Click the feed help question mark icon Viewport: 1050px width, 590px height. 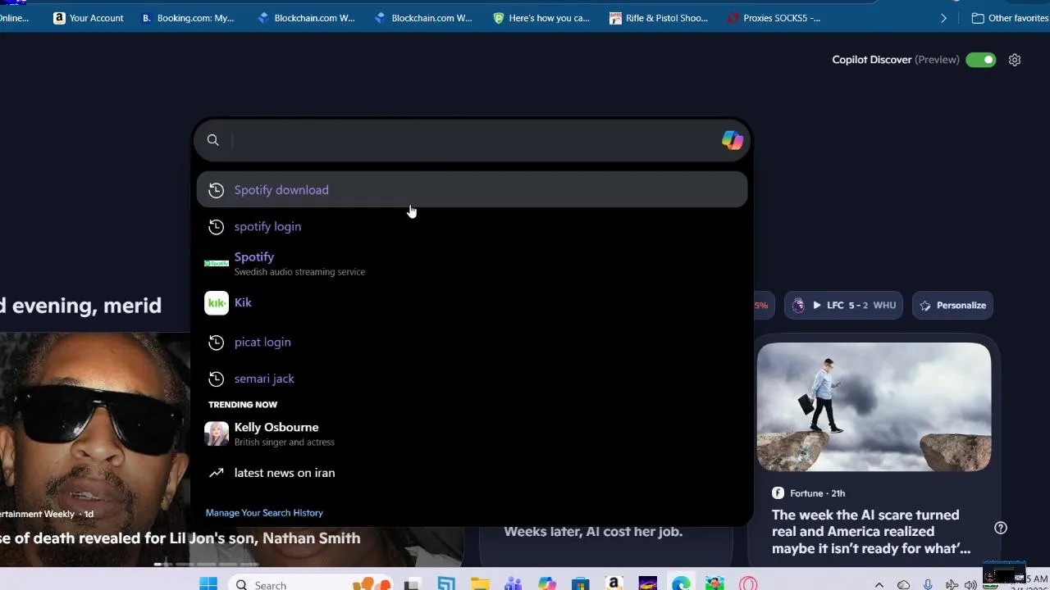coord(1001,528)
